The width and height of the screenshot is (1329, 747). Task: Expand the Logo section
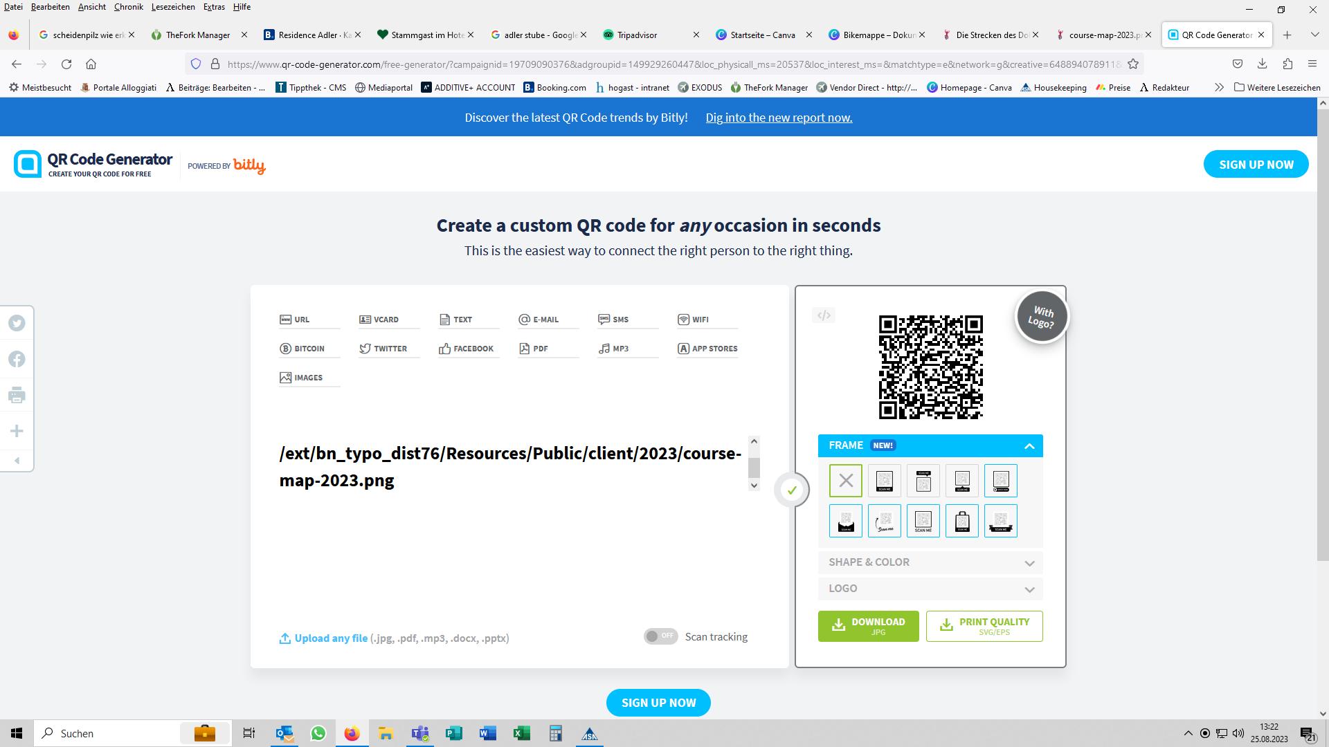930,589
